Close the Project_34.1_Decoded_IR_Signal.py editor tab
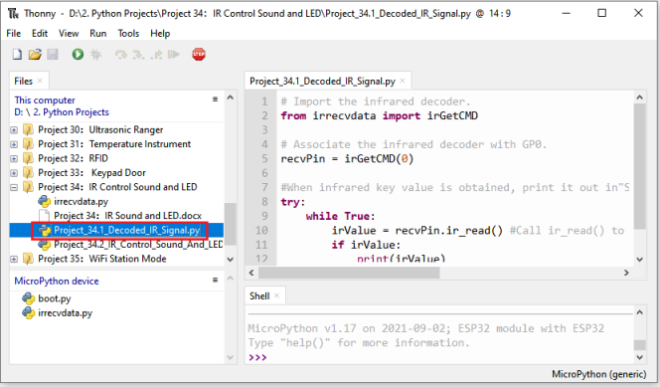This screenshot has width=660, height=387. 403,81
